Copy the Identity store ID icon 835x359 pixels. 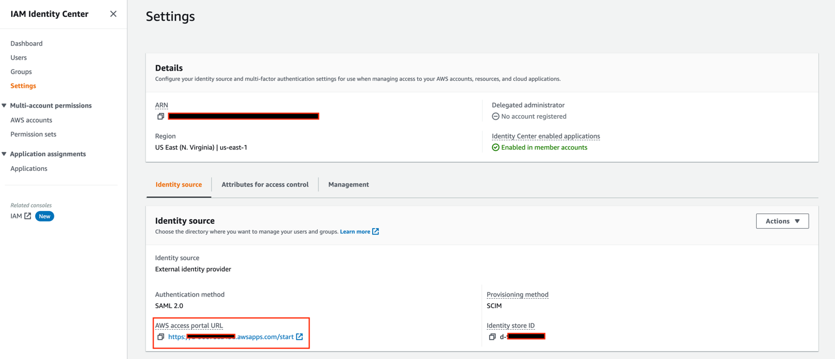pyautogui.click(x=492, y=337)
